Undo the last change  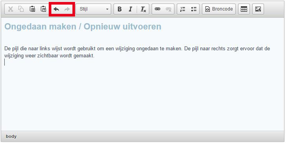click(56, 9)
